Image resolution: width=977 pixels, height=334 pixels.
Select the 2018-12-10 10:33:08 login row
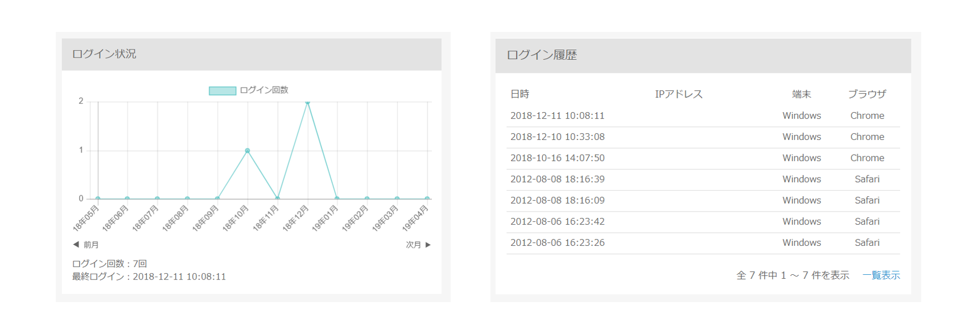[x=703, y=137]
